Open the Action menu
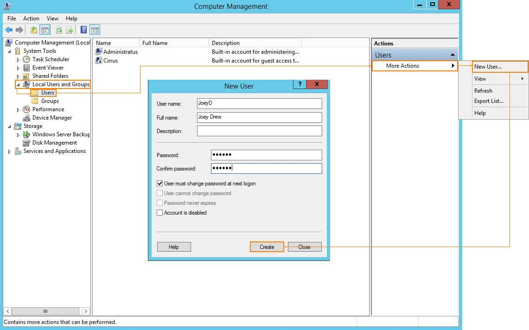Viewport: 529px width, 330px height. tap(31, 19)
